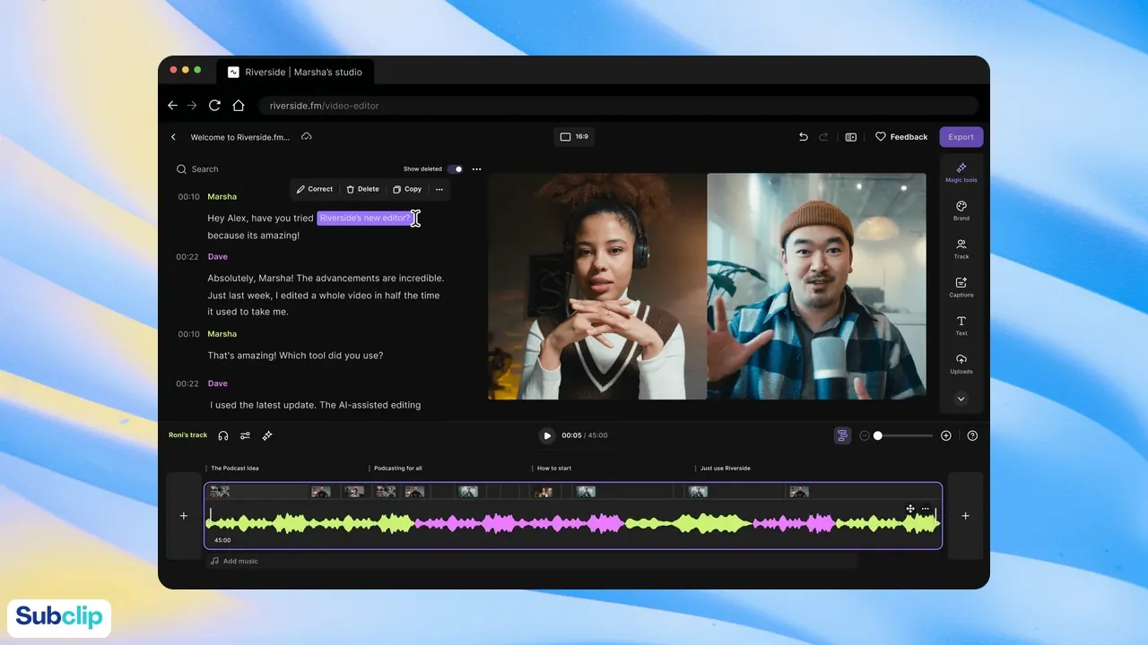Open the Magic tools panel
The image size is (1148, 645).
pyautogui.click(x=961, y=172)
